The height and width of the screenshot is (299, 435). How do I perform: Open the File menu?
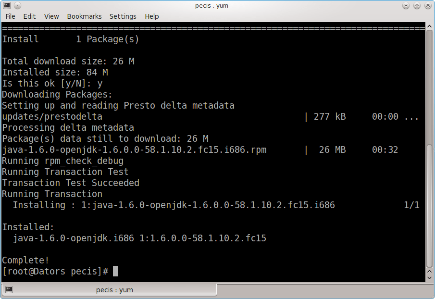10,16
